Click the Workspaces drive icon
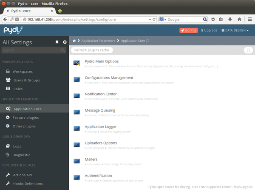255x190 pixels. 8,71
